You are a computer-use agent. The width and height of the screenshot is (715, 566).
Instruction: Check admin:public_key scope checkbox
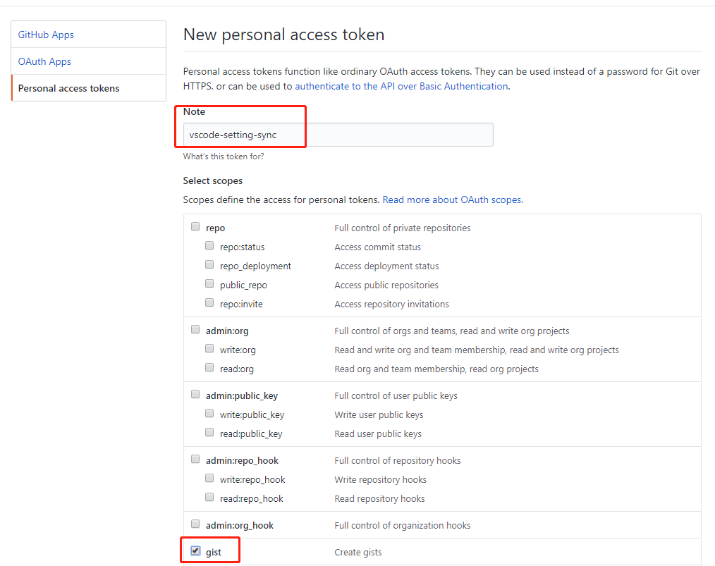195,395
